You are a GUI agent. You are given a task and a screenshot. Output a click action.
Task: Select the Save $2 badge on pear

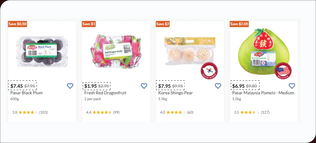point(163,24)
